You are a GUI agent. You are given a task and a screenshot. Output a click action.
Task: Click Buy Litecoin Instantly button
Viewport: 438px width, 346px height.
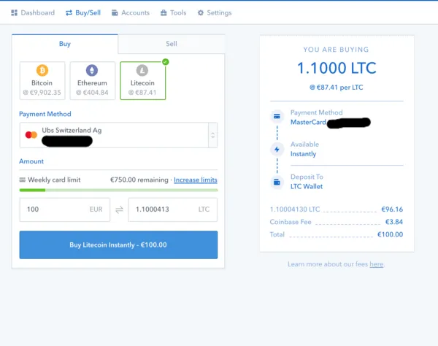point(118,245)
